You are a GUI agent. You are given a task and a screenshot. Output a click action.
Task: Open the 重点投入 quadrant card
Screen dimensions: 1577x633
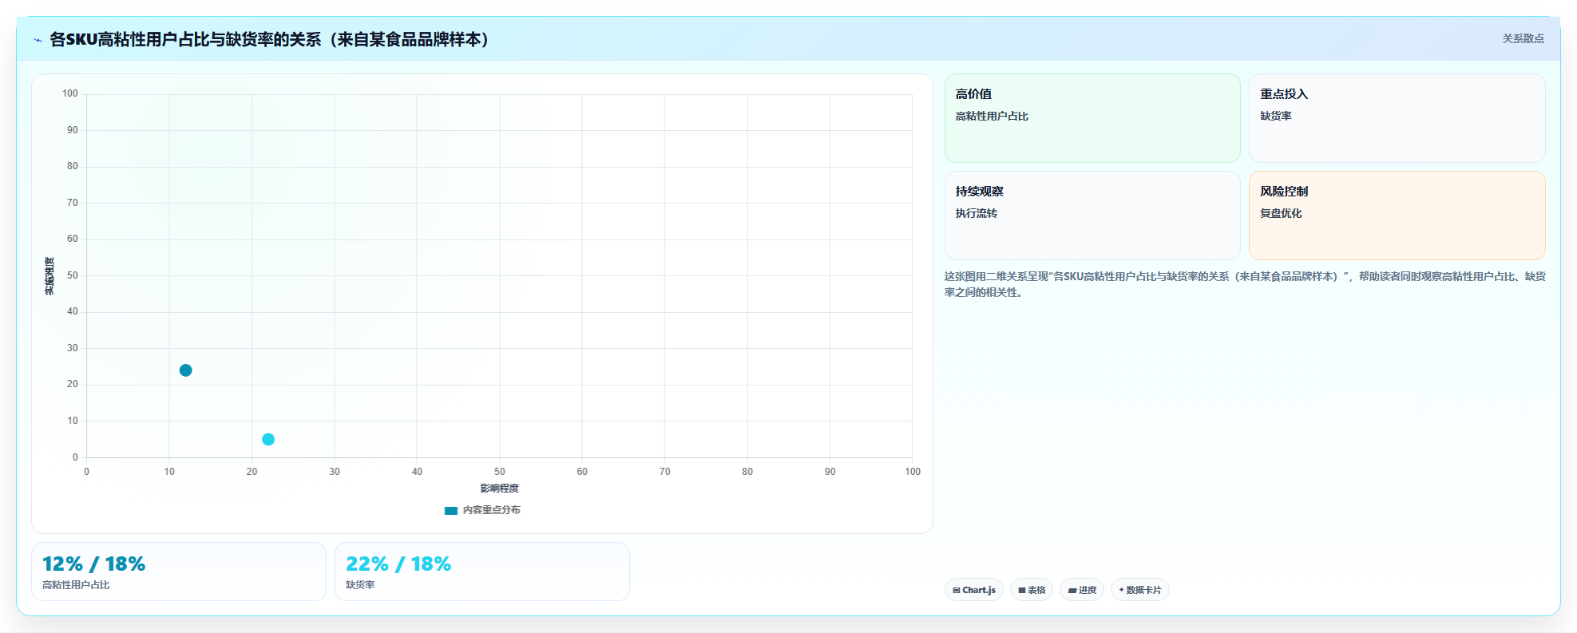[1397, 118]
